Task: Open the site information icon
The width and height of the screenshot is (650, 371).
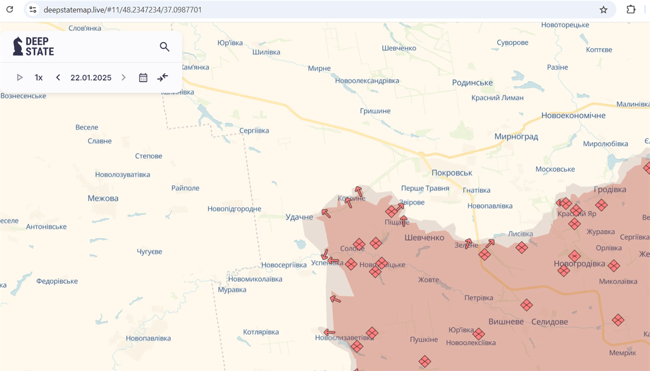Action: coord(33,9)
